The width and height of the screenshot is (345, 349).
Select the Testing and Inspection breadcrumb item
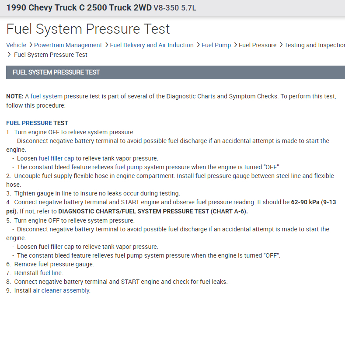pyautogui.click(x=314, y=45)
